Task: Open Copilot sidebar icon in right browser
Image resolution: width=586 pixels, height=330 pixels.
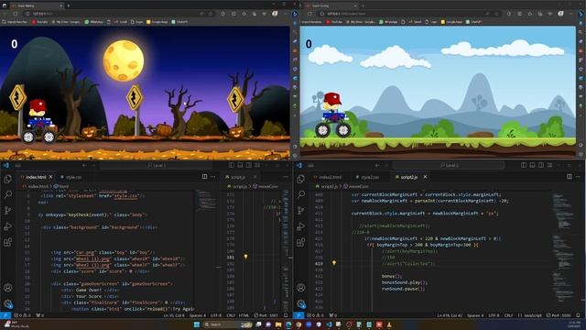Action: (581, 14)
